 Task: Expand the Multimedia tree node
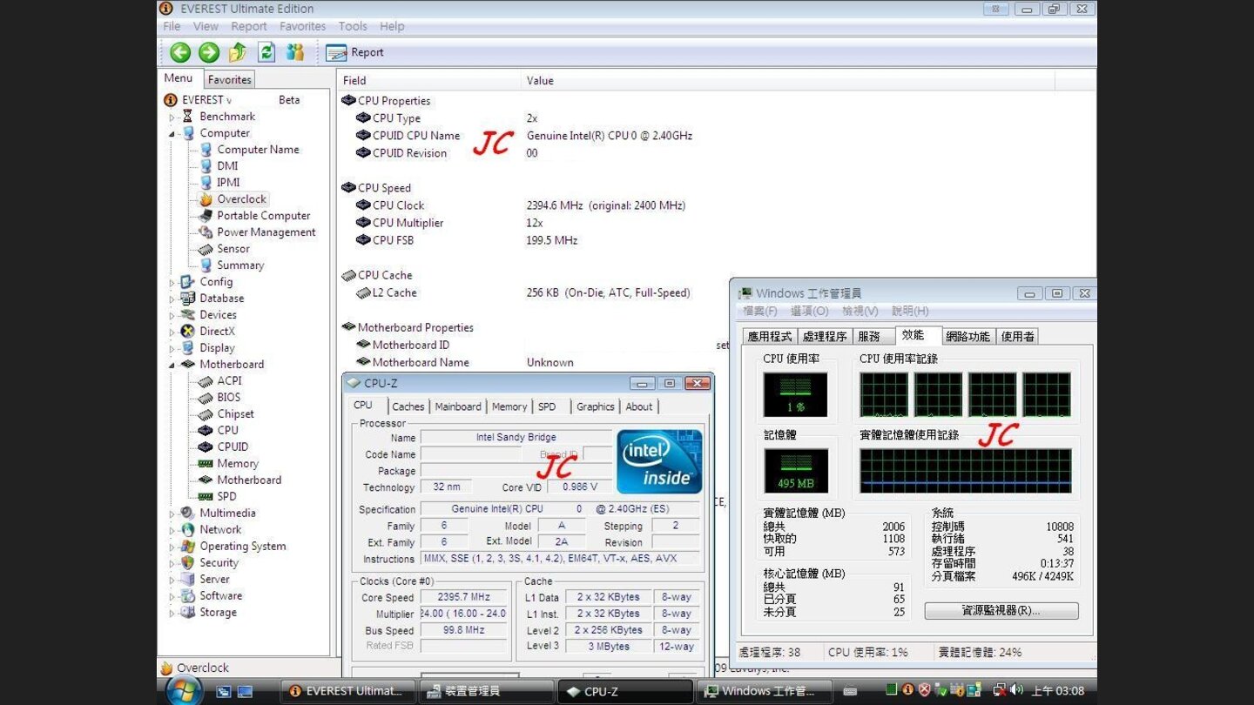pos(172,514)
